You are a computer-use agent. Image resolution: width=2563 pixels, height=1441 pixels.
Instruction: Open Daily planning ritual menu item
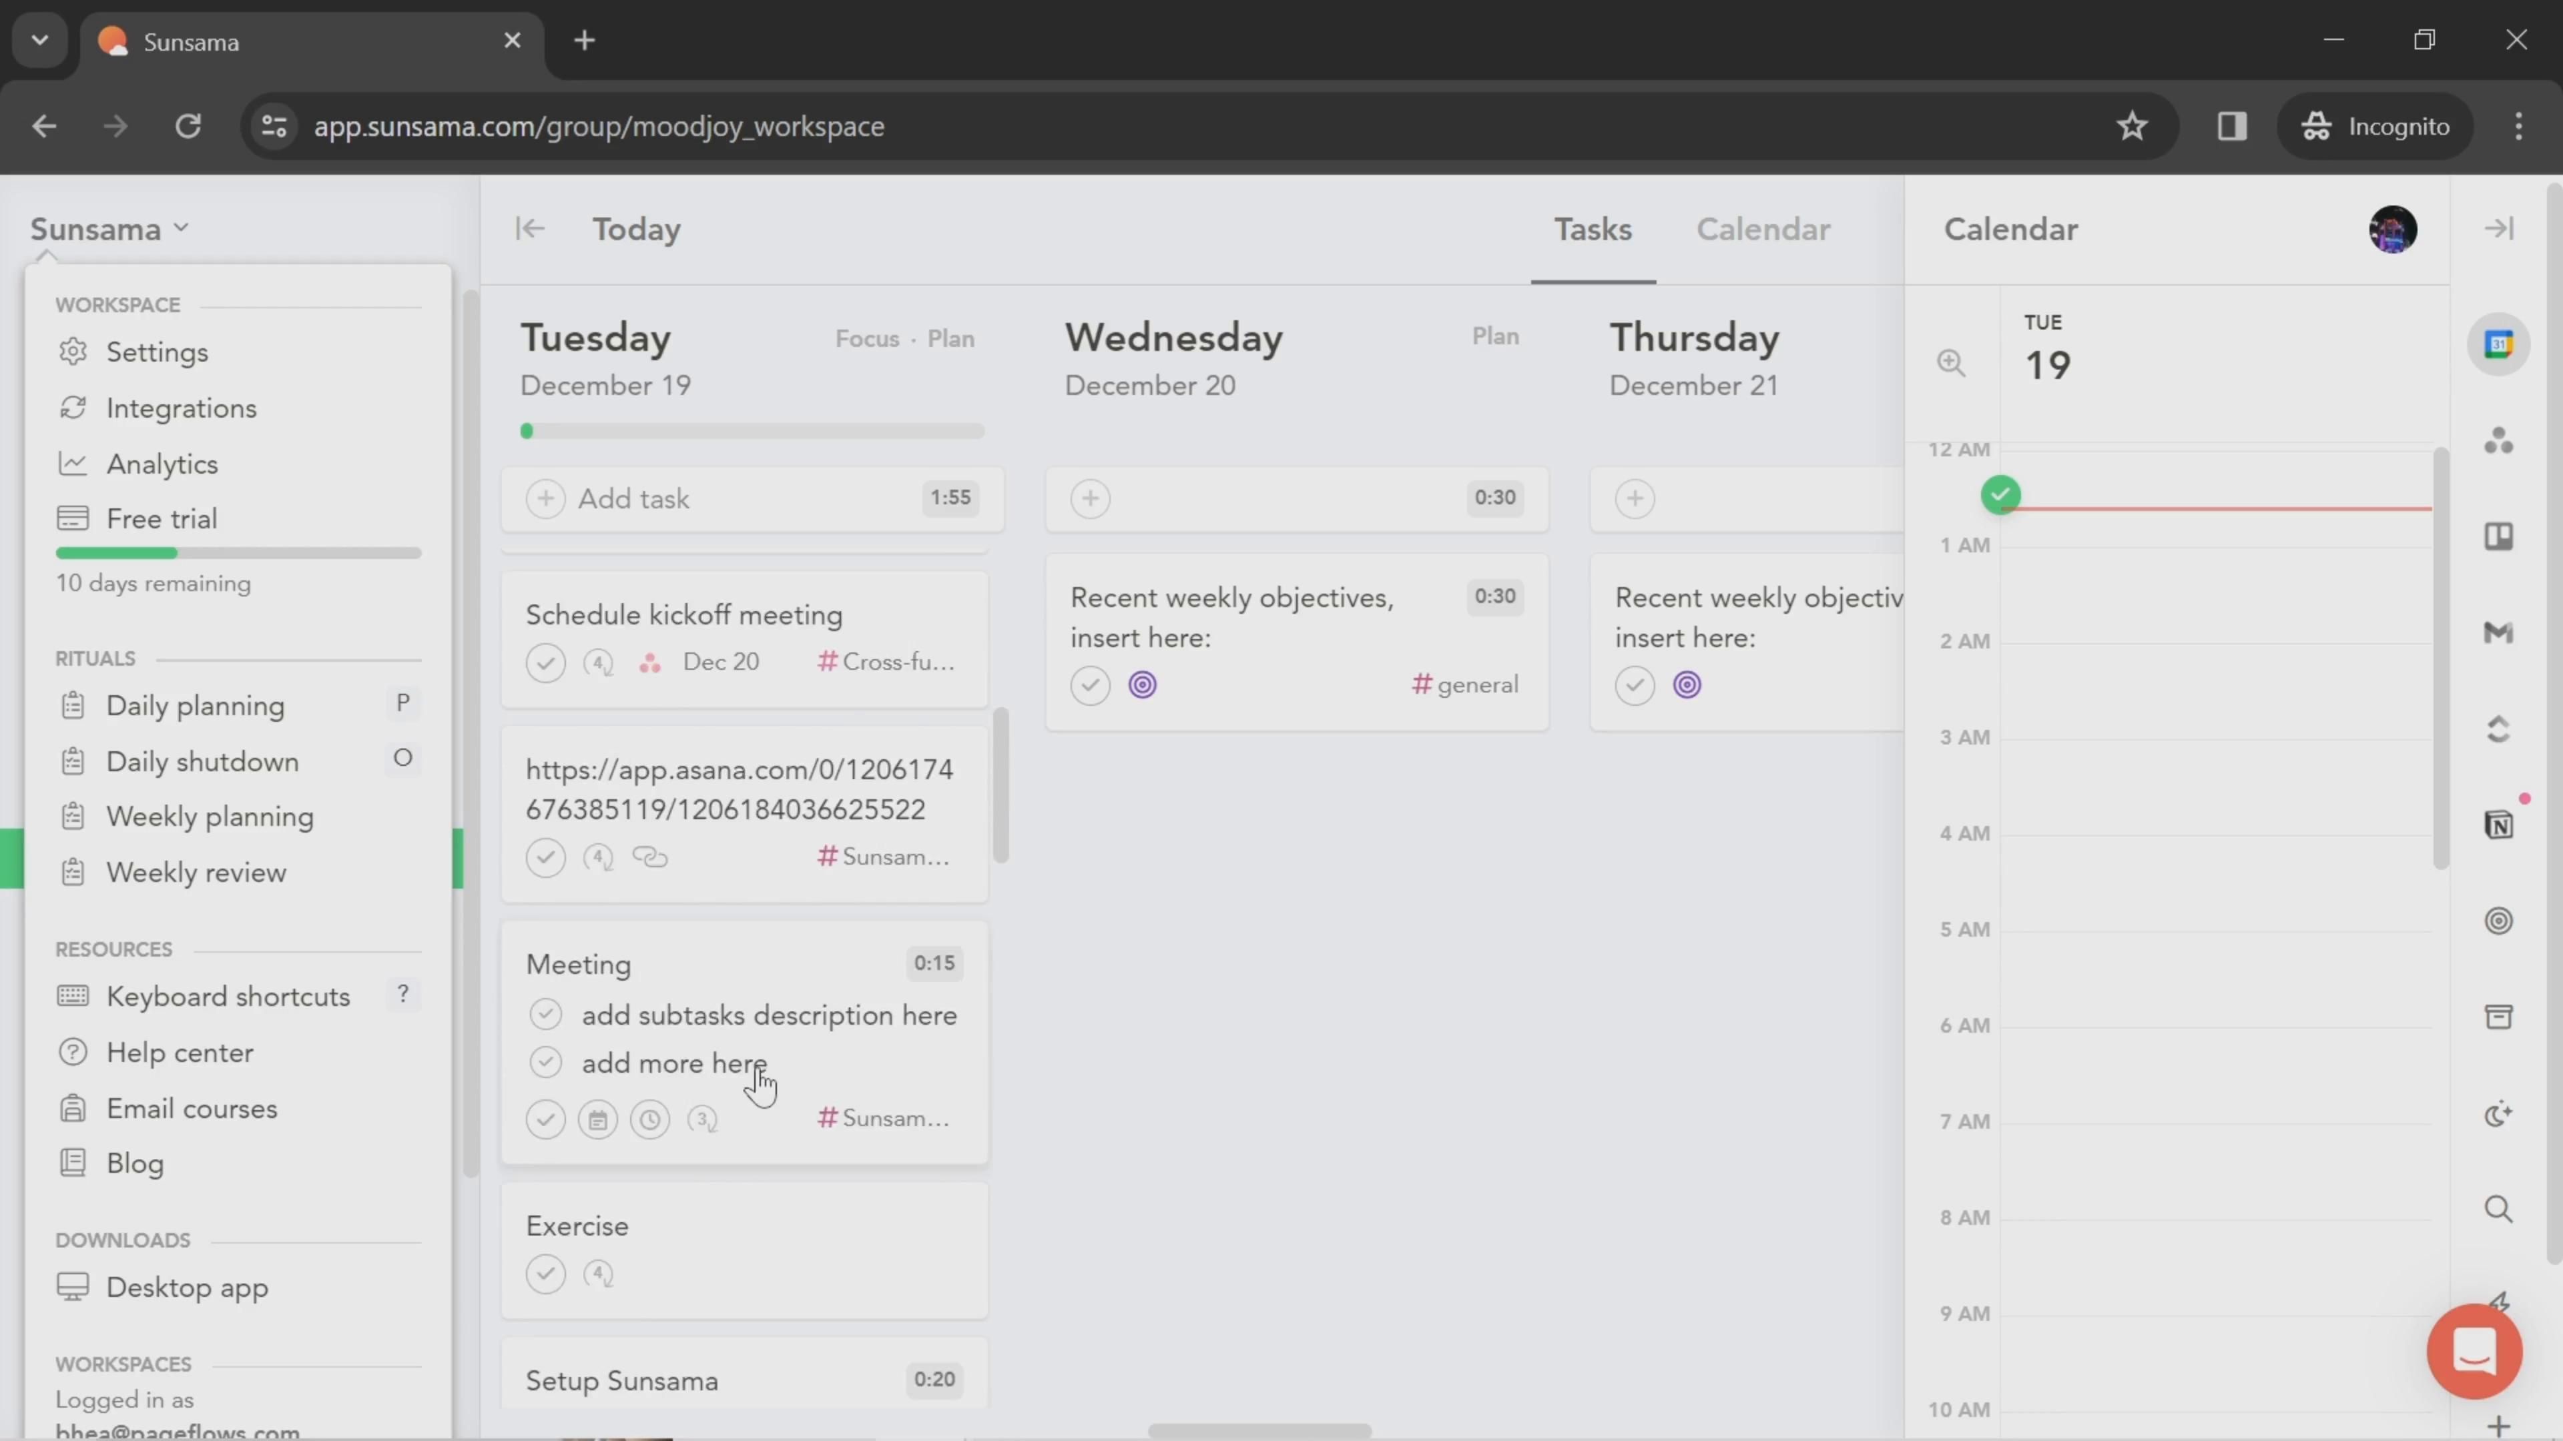195,706
